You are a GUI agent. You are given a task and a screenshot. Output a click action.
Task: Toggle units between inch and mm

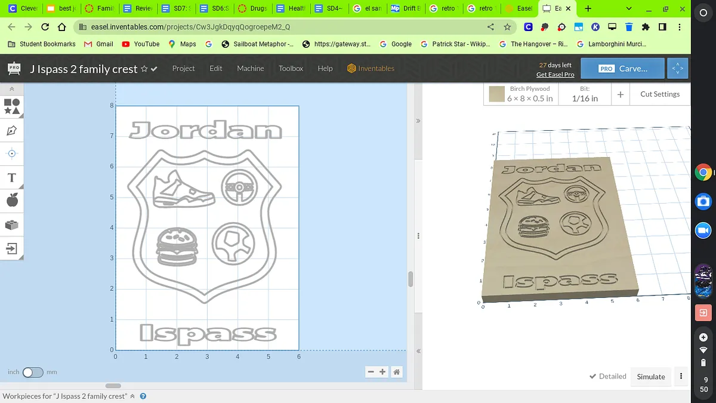click(x=33, y=372)
